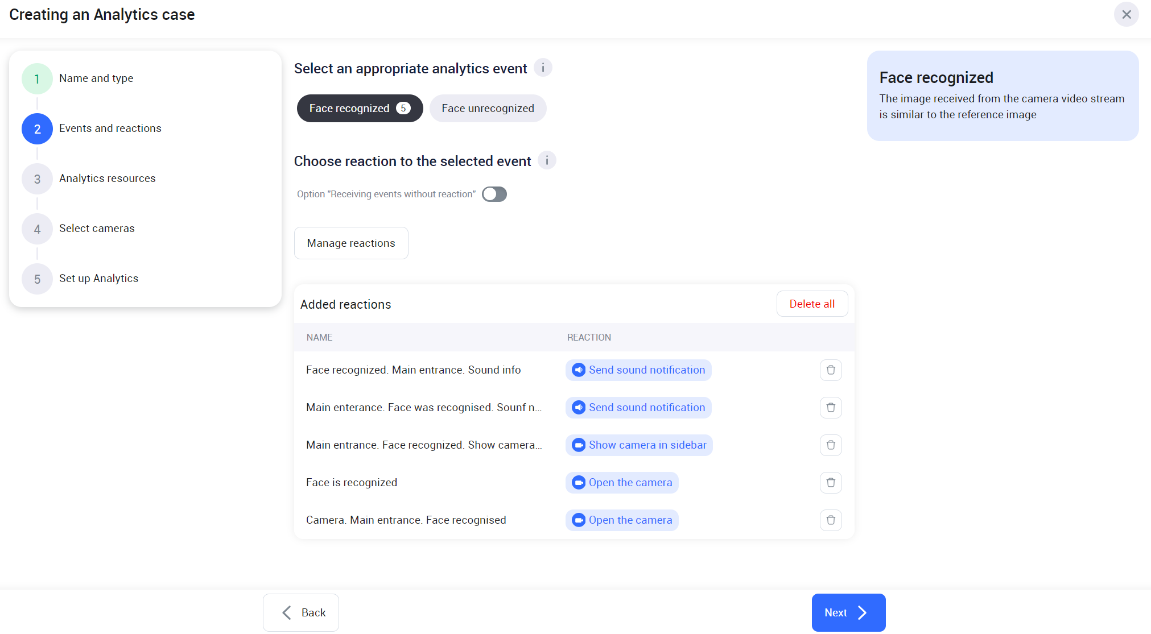Open info icon beside analytics event heading
1151x634 pixels.
point(543,68)
